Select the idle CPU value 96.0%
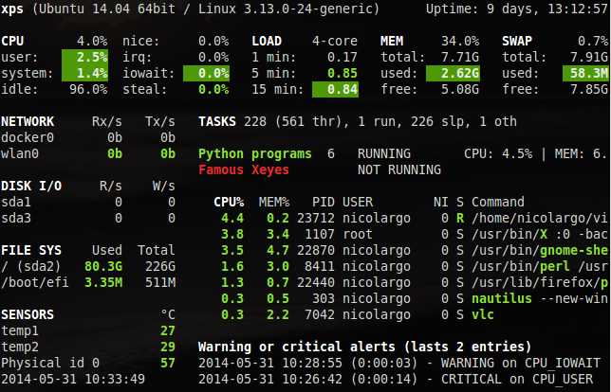The width and height of the screenshot is (611, 392). (x=88, y=89)
